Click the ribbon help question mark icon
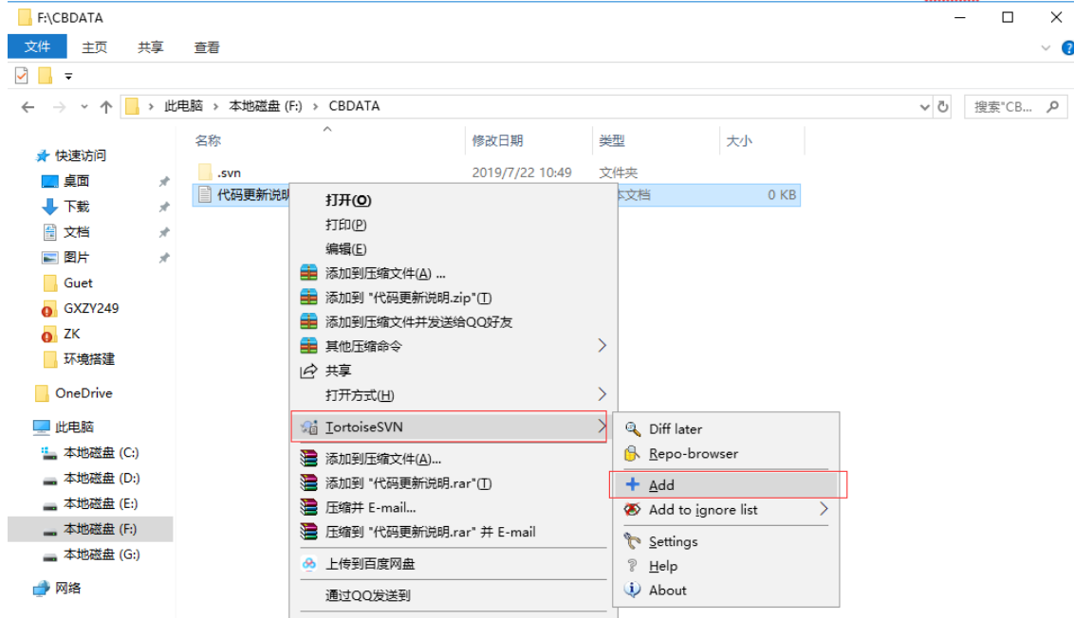Screen dimensions: 1074x618 point(1068,48)
